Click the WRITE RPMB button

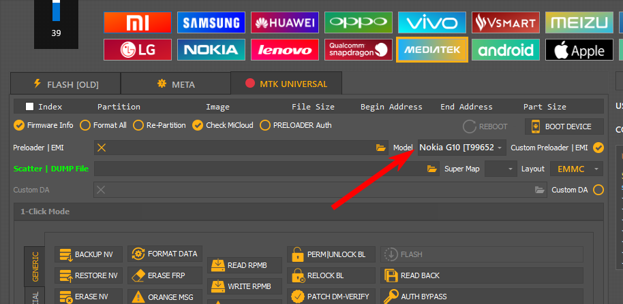point(245,286)
